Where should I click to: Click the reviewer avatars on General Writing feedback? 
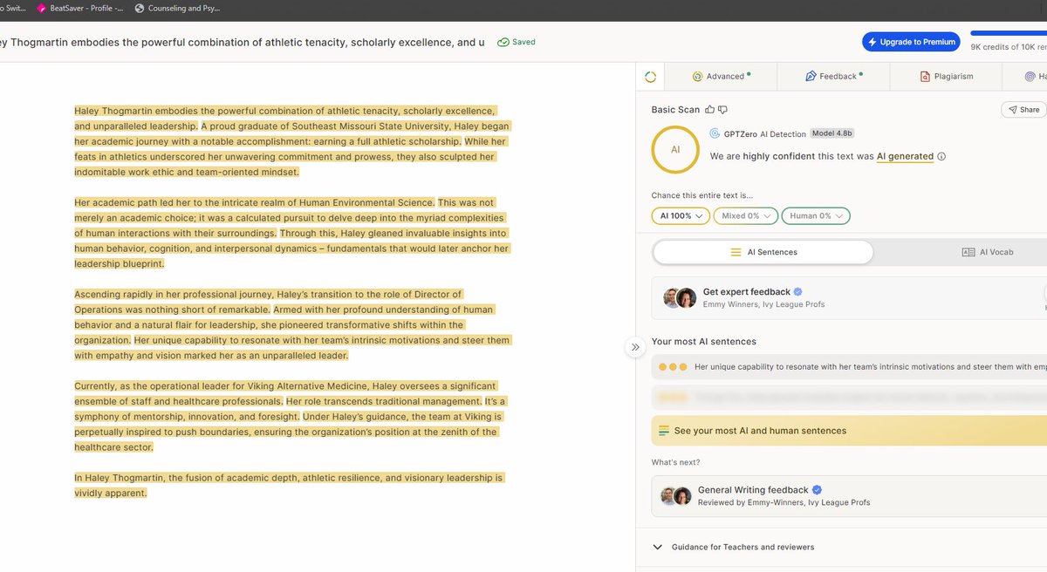(675, 495)
